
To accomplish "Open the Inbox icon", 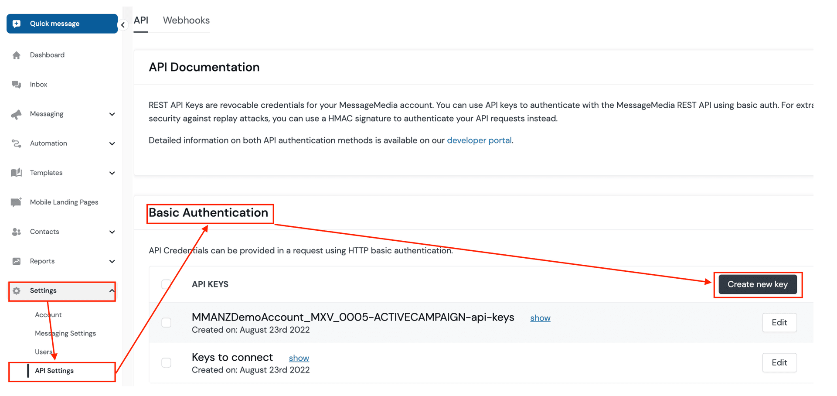I will coord(16,84).
